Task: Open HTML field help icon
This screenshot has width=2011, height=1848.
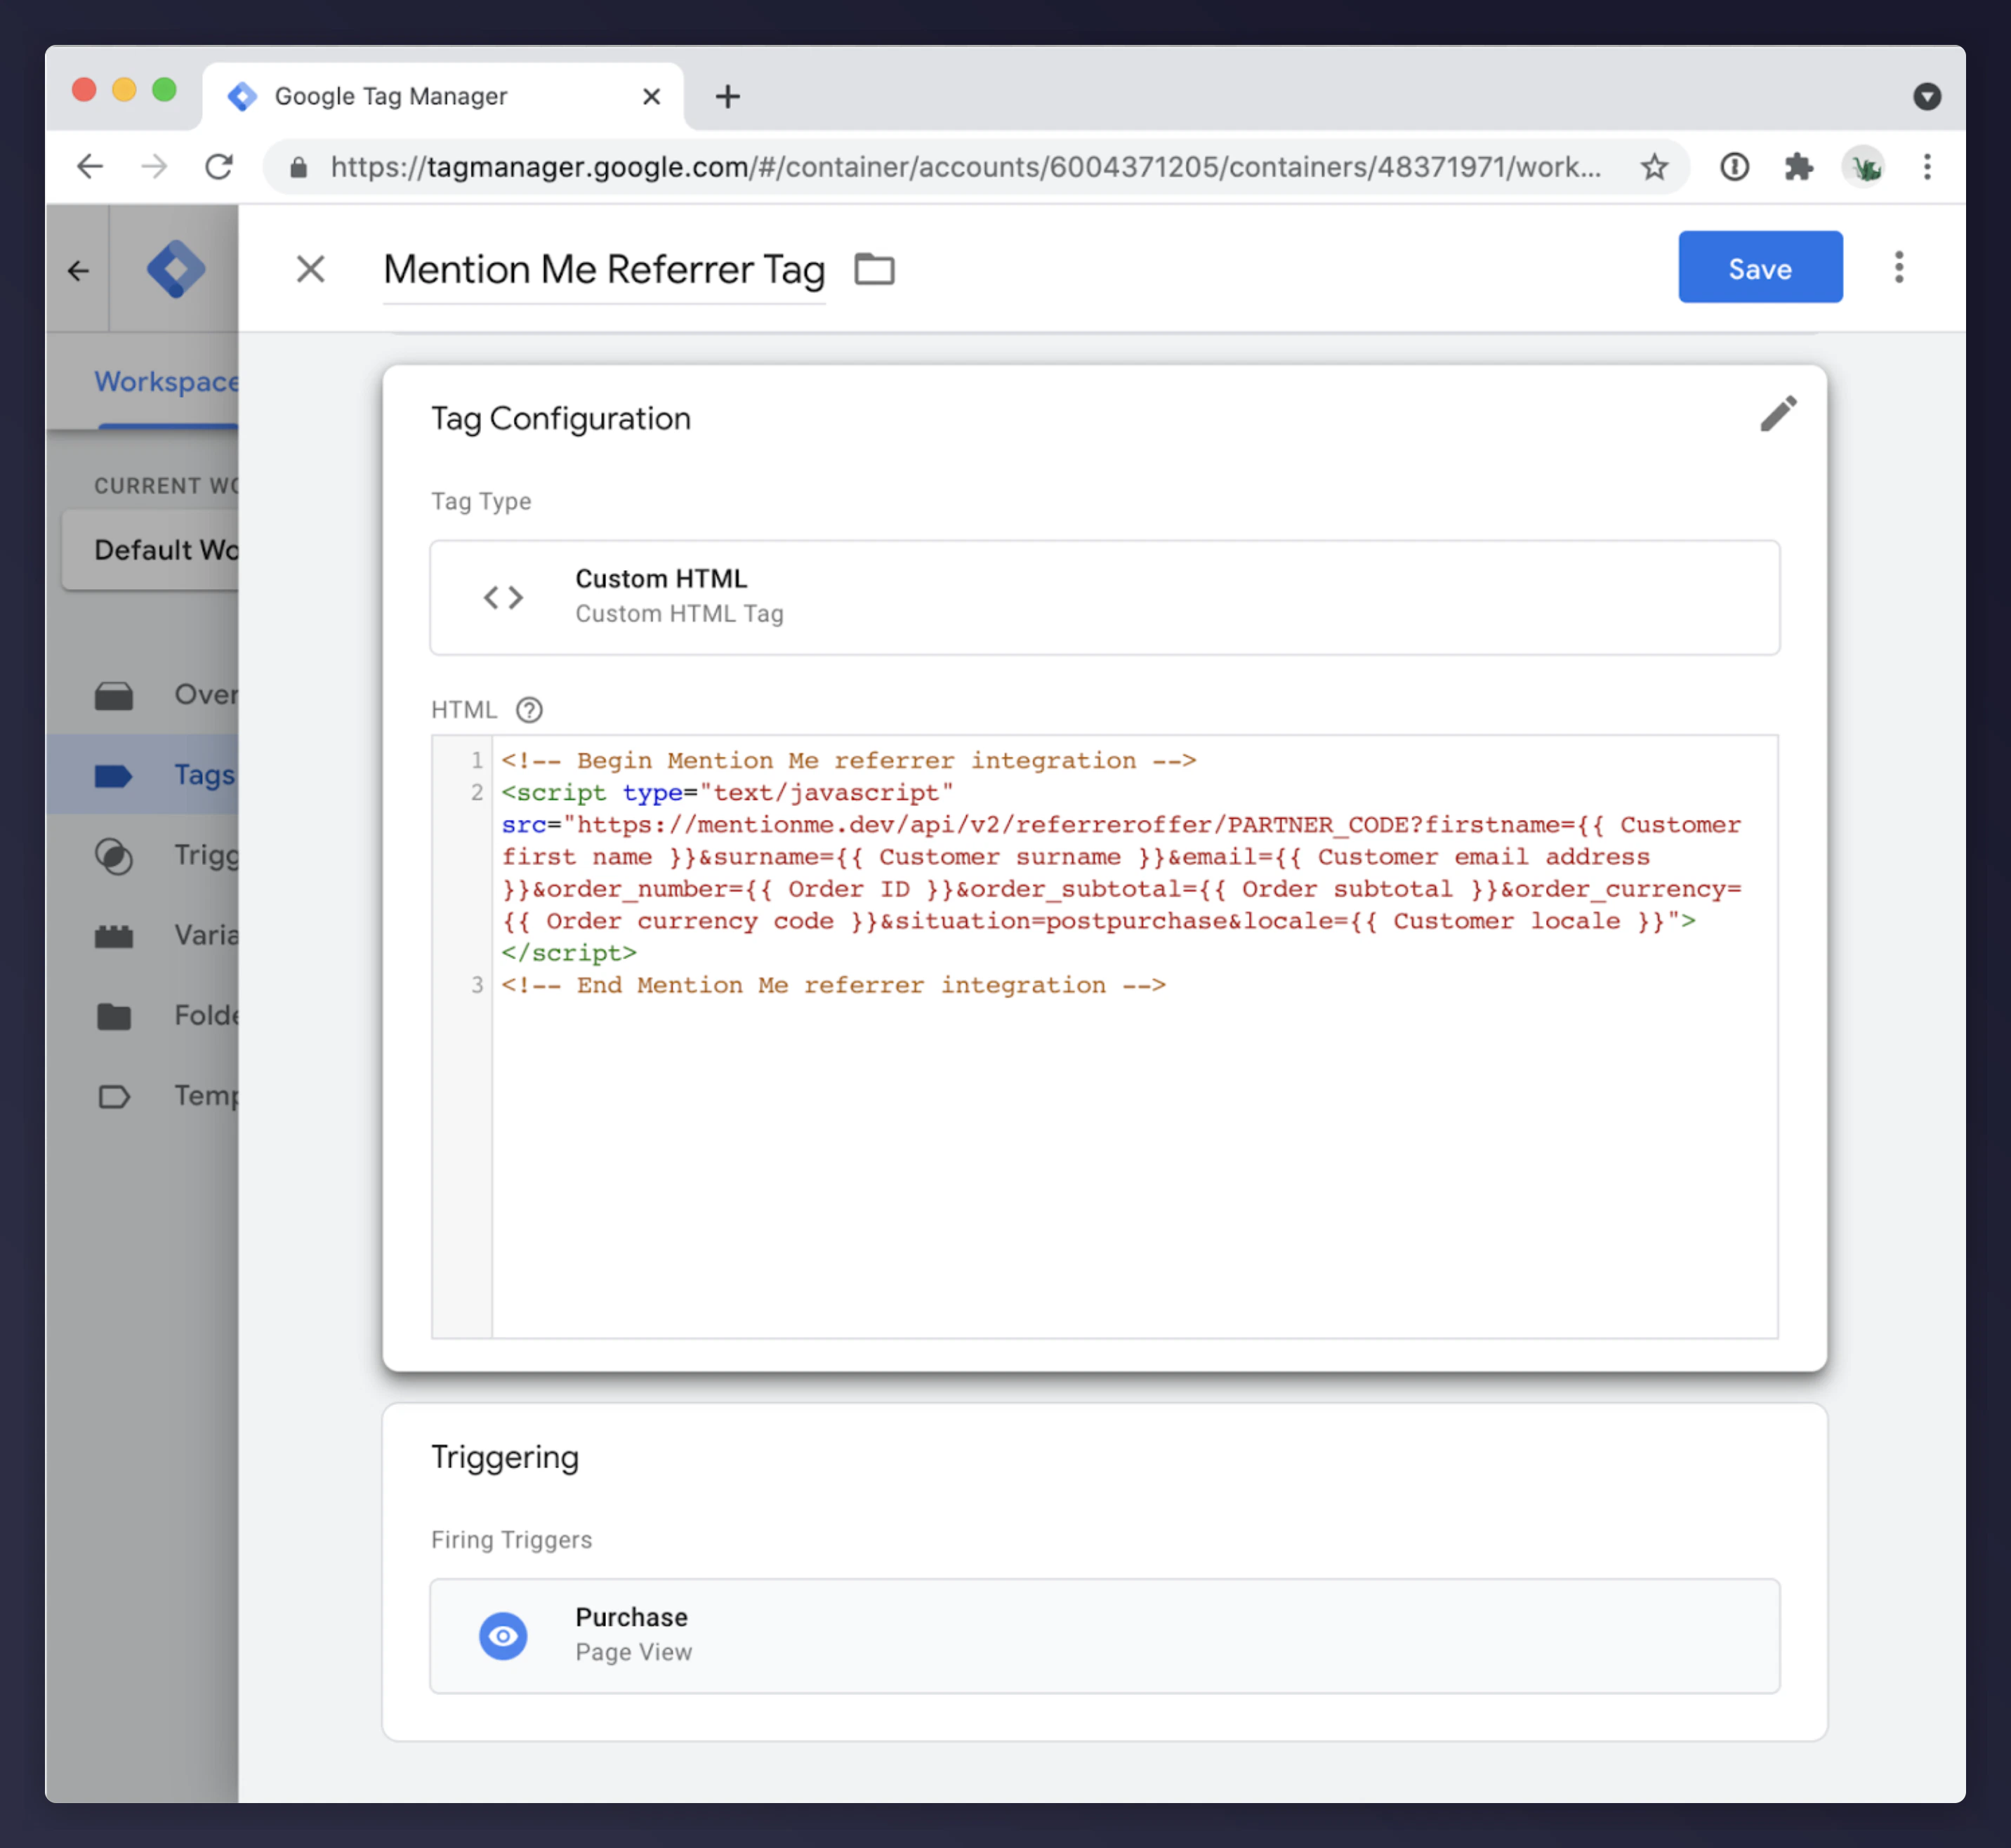Action: 529,710
